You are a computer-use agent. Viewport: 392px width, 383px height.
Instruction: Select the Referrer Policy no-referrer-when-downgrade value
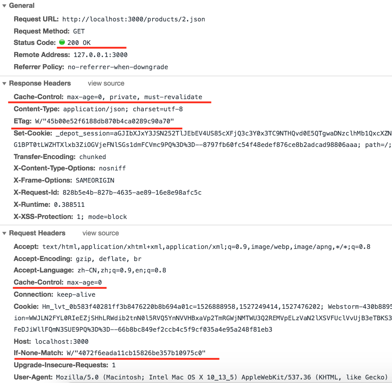click(x=118, y=67)
